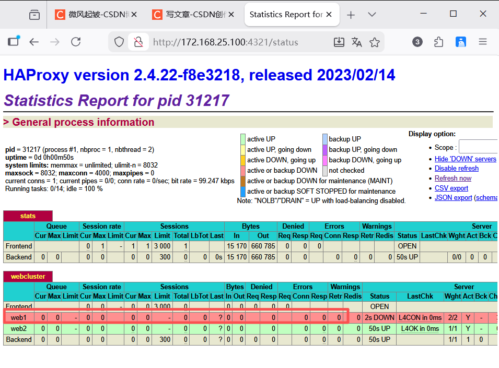The image size is (499, 368).
Task: Click the stats Frontend '660 785' bytes-out cell
Action: 263,246
